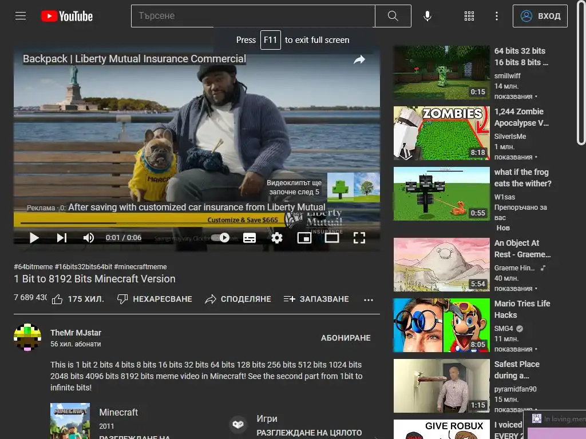Image resolution: width=586 pixels, height=439 pixels.
Task: Click the search magnifier button
Action: point(393,16)
